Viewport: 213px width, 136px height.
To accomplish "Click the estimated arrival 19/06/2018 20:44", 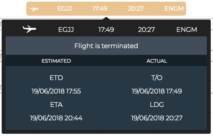I will coord(56,118).
